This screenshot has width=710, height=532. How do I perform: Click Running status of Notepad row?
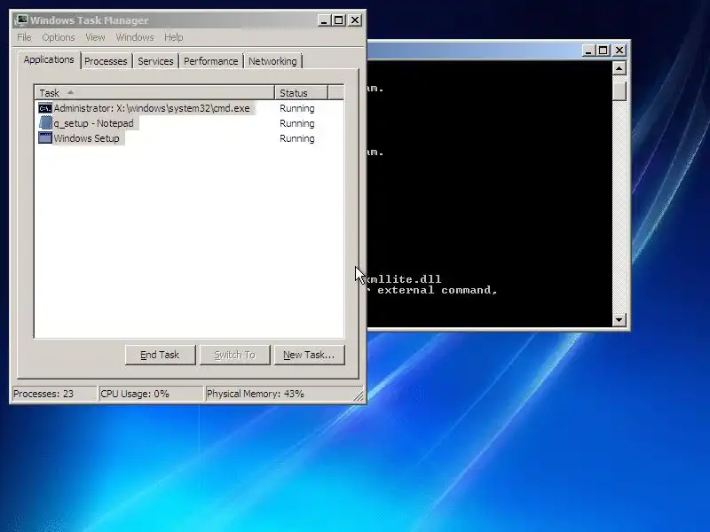click(297, 123)
